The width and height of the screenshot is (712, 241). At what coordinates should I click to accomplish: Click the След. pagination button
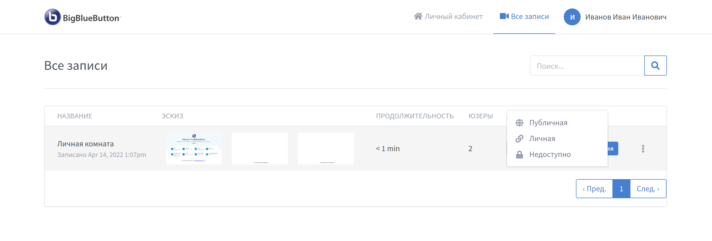click(x=648, y=189)
